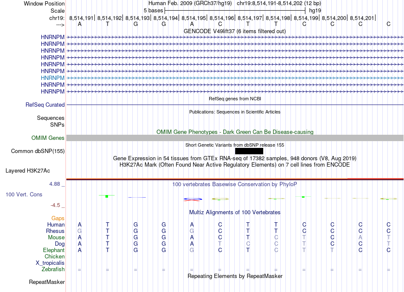
Task: Click the Window Position label
Action: click(44, 3)
